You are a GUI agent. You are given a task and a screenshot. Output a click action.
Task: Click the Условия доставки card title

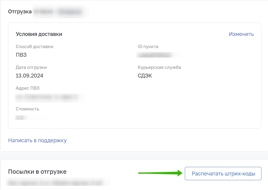click(x=39, y=34)
